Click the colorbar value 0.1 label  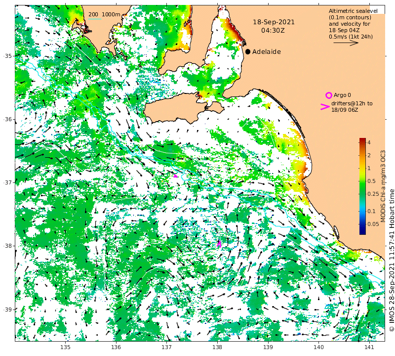click(371, 211)
